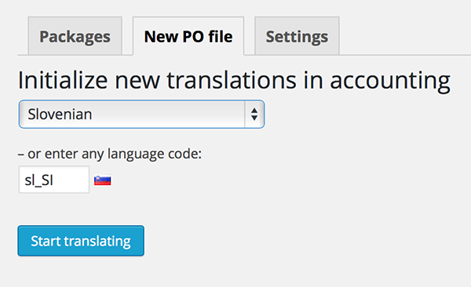Image resolution: width=471 pixels, height=287 pixels.
Task: Open the Settings tab
Action: pos(297,36)
